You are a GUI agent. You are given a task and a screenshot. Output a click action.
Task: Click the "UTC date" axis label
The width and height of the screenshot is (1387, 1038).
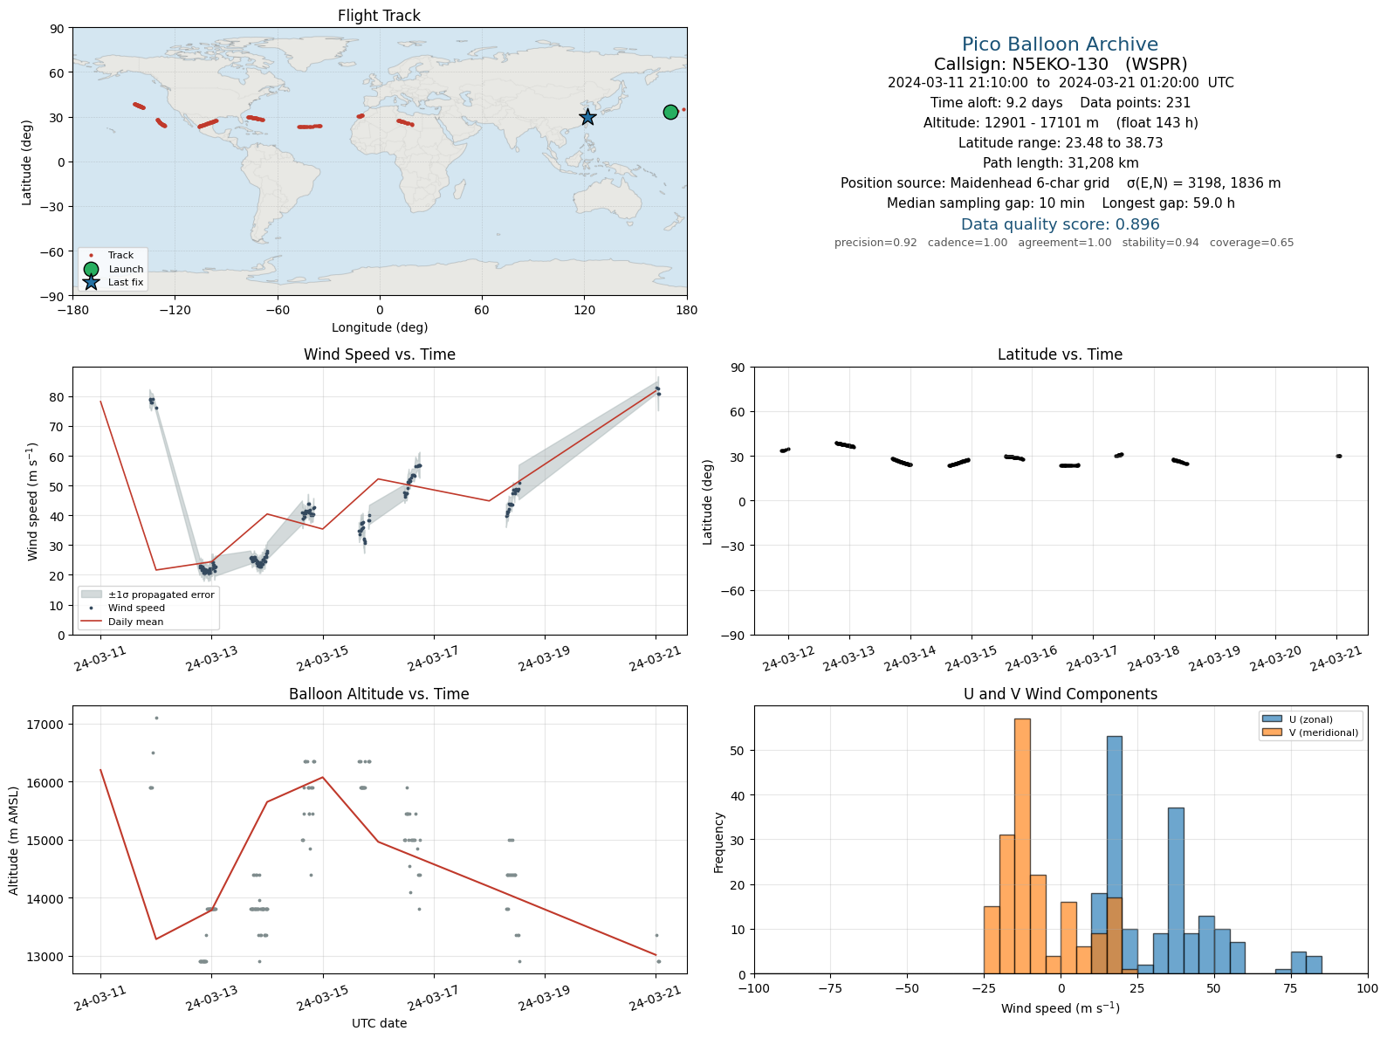point(380,1023)
